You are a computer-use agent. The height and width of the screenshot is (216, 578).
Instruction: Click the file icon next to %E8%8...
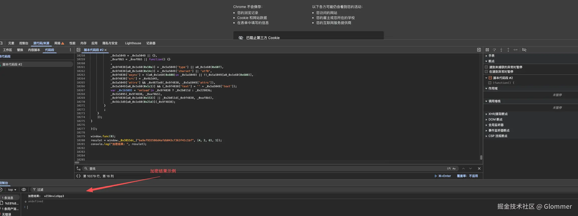[2, 203]
